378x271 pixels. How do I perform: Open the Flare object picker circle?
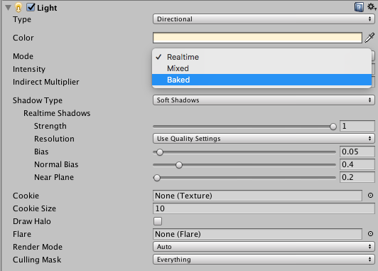[370, 233]
